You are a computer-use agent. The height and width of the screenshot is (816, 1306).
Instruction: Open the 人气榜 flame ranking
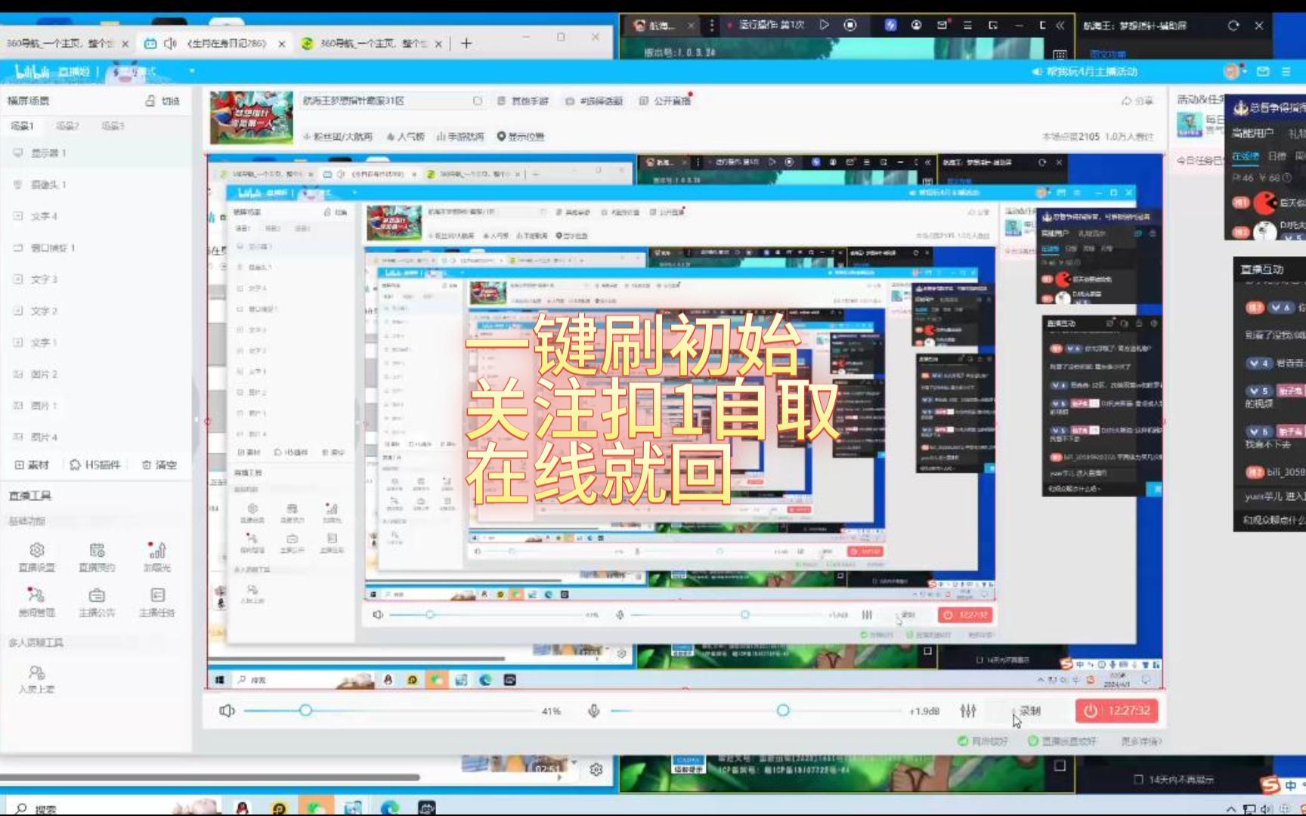click(405, 137)
